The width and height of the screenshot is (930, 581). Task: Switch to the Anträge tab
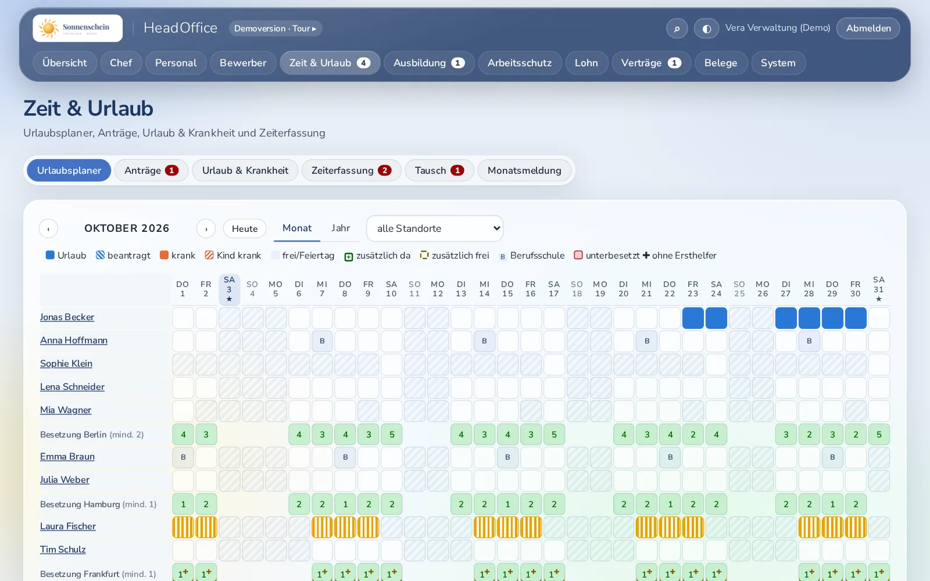point(151,170)
